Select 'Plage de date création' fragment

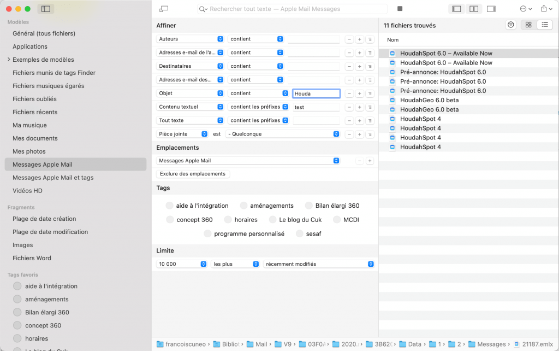click(x=44, y=219)
